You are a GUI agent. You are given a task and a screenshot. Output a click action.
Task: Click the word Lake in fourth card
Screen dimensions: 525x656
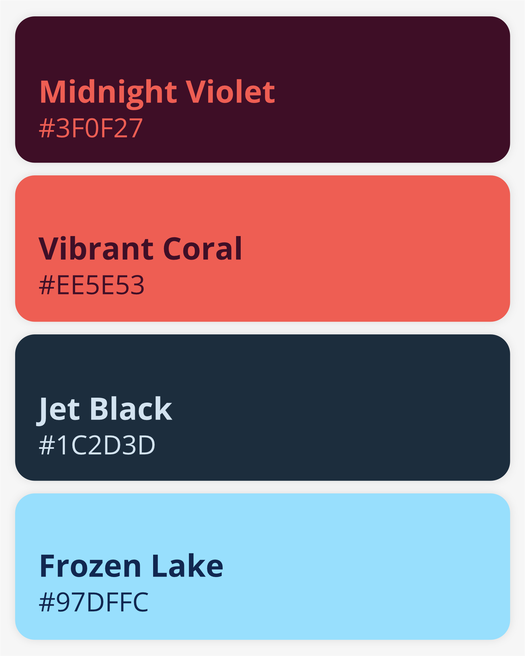pos(187,566)
